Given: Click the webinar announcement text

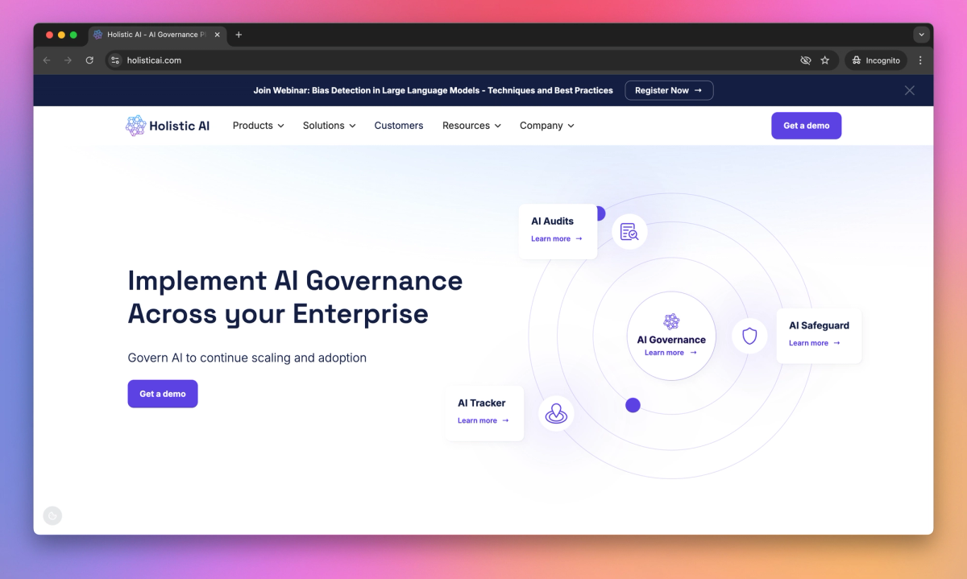Looking at the screenshot, I should (x=433, y=90).
